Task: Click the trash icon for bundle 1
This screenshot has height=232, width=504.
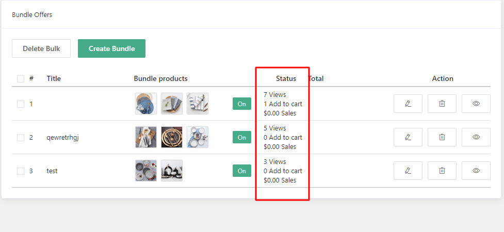Action: pyautogui.click(x=442, y=104)
